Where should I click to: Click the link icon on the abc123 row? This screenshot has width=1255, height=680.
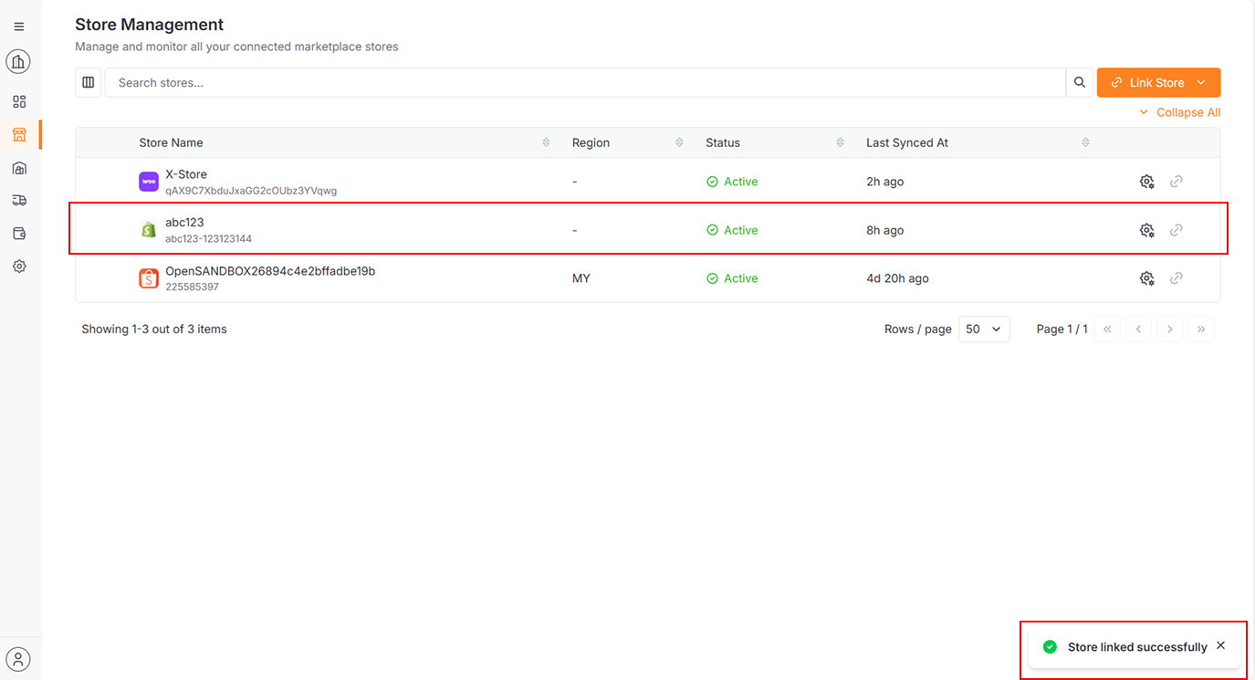click(1176, 229)
